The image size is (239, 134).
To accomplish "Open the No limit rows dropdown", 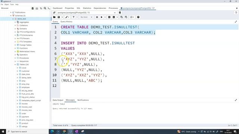I will 86,17.
